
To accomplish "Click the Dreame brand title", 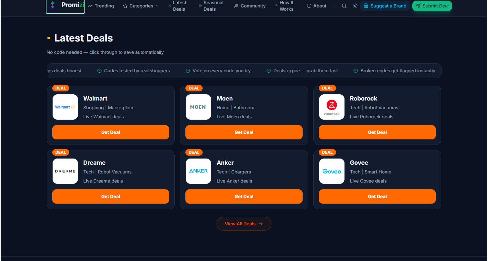I will click(94, 163).
